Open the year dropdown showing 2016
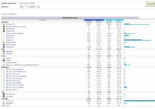This screenshot has width=155, height=109. tap(32, 7)
